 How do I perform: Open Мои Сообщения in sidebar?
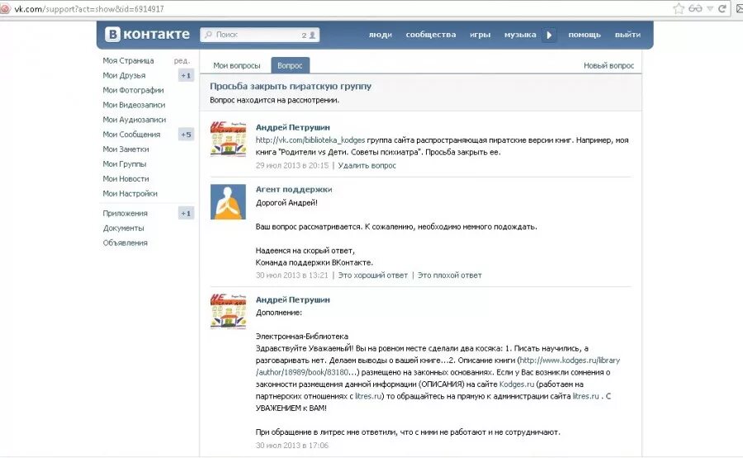pos(131,135)
